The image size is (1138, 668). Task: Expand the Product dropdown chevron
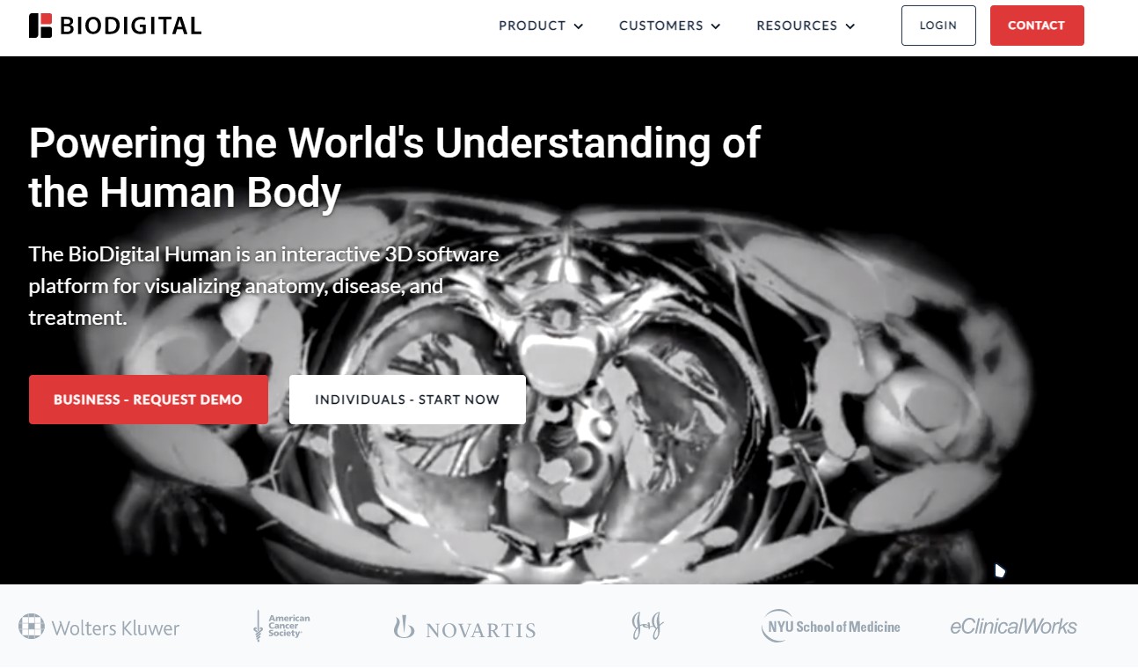[578, 26]
